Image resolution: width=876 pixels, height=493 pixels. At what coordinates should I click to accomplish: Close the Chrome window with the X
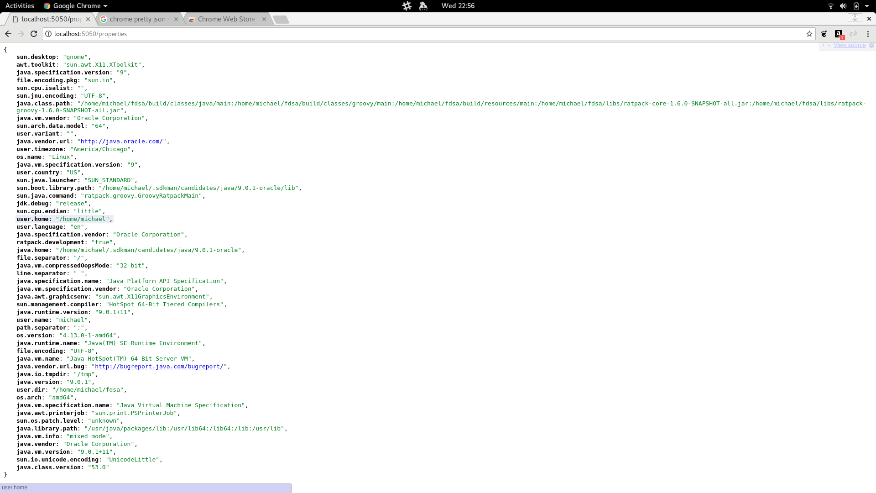(869, 19)
